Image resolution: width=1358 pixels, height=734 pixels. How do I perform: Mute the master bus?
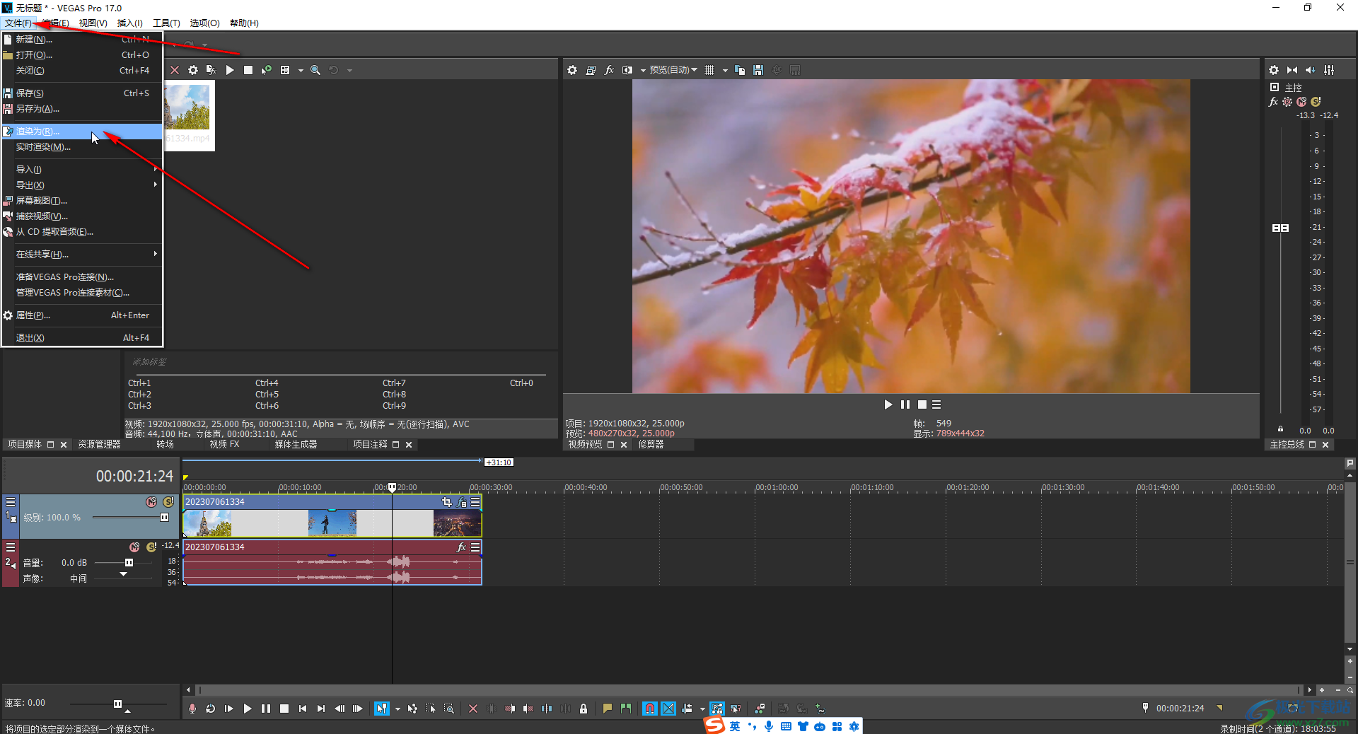[x=1301, y=102]
